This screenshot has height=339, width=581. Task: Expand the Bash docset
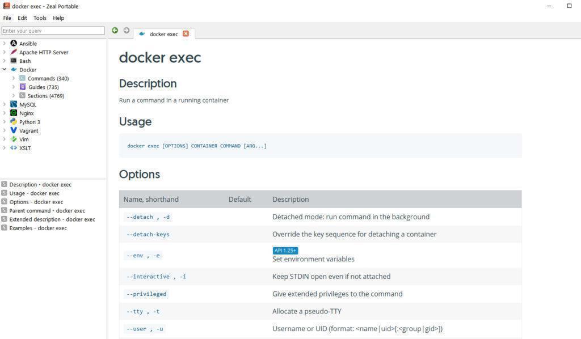coord(4,61)
